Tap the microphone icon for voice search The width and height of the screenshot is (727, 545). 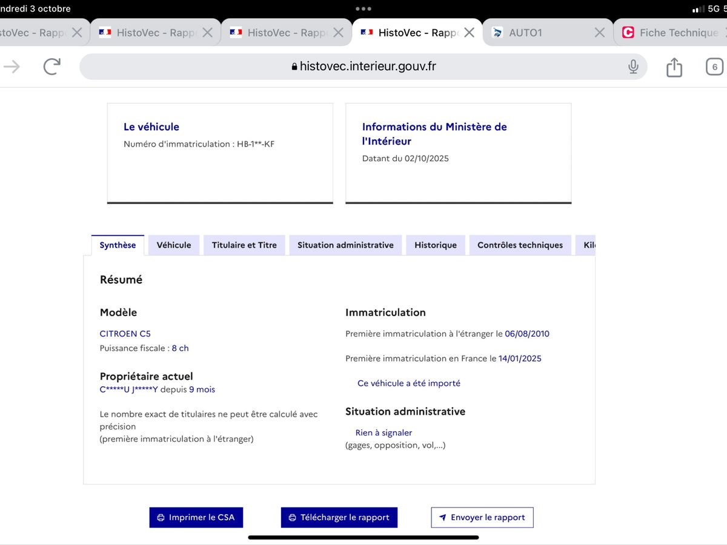[x=633, y=67]
